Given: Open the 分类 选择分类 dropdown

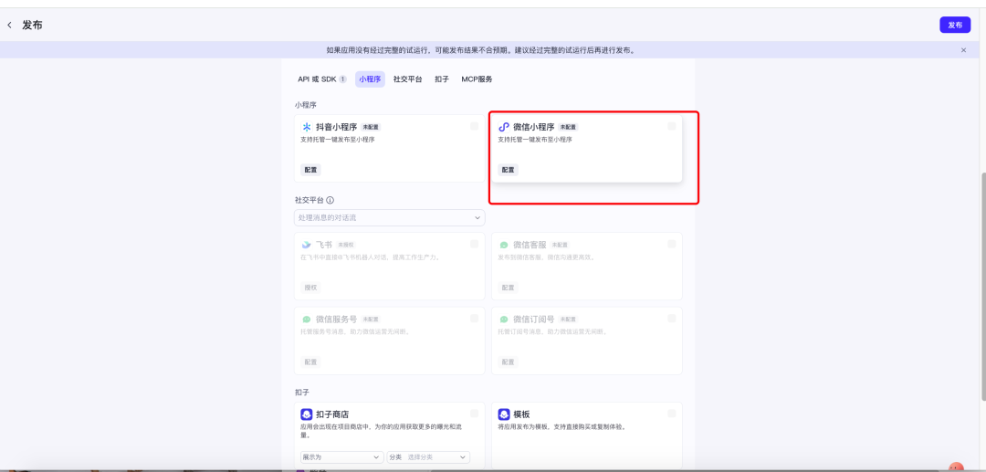Looking at the screenshot, I should pos(427,456).
